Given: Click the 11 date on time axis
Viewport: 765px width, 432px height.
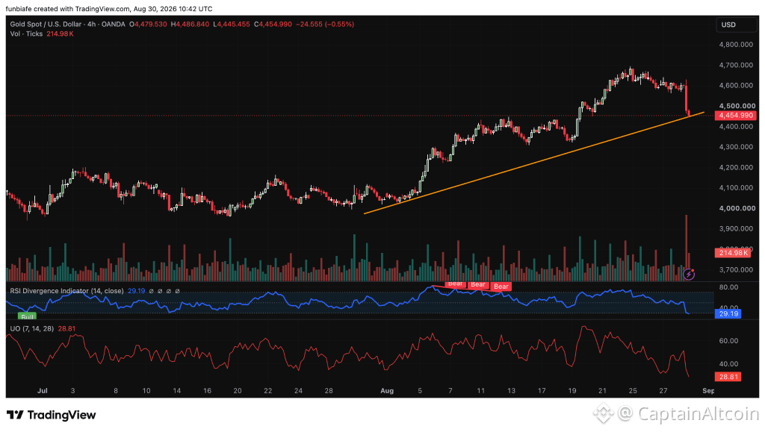Looking at the screenshot, I should (480, 391).
